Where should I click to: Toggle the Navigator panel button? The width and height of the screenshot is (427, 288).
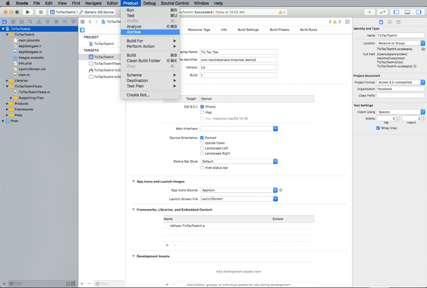pyautogui.click(x=396, y=12)
